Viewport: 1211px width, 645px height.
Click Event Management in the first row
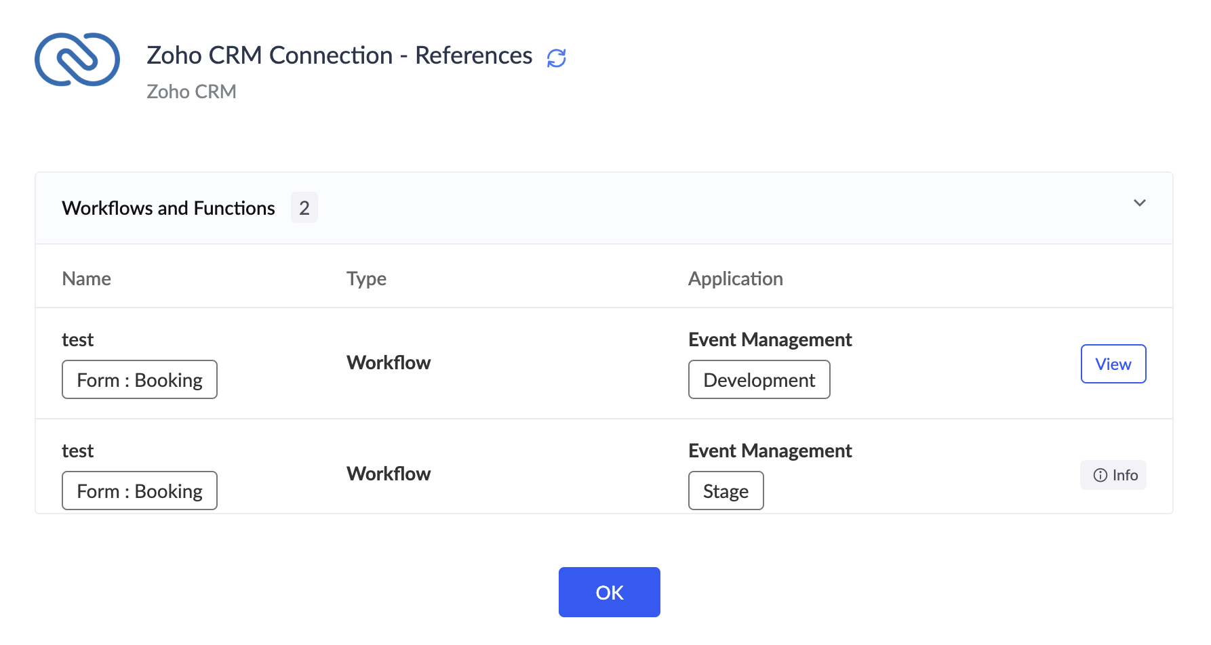tap(770, 339)
